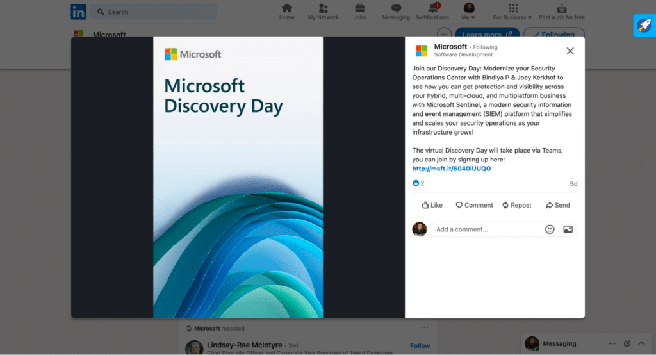Expand the Me profile dropdown
656x355 pixels.
click(x=468, y=12)
